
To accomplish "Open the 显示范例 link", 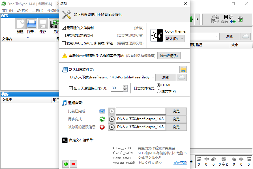I will click(x=180, y=162).
